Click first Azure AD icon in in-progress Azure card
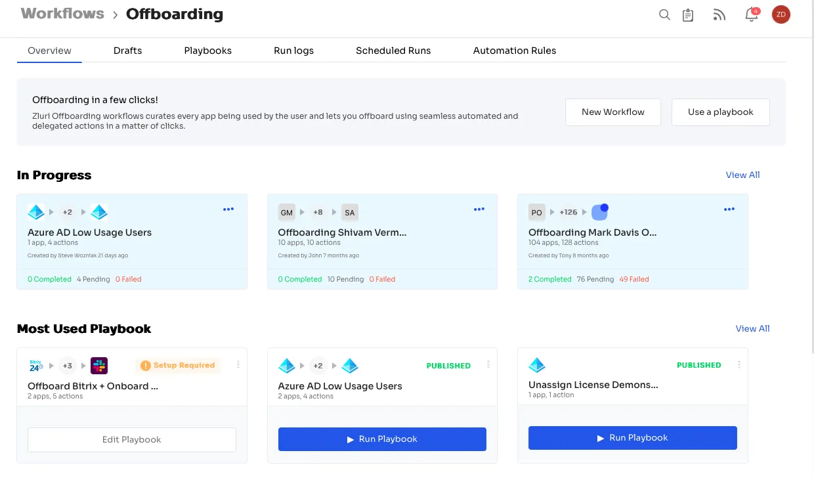The image size is (814, 478). (x=36, y=212)
